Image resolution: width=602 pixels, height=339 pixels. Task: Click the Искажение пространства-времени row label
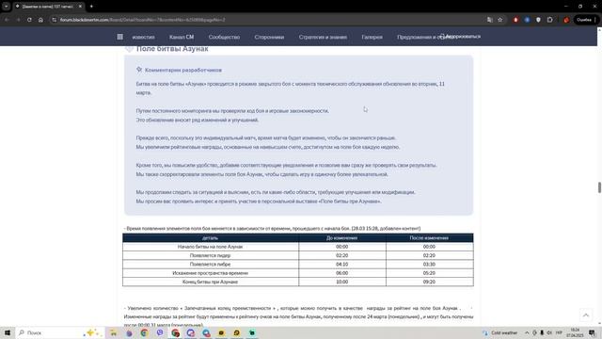tap(211, 273)
